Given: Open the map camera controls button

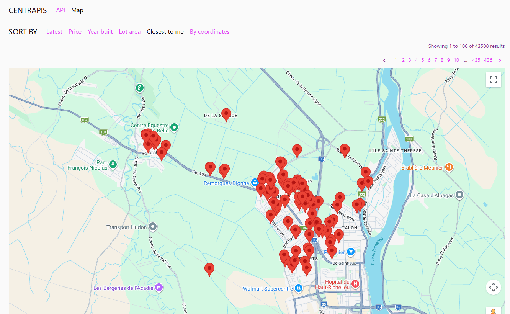Looking at the screenshot, I should click(x=493, y=287).
